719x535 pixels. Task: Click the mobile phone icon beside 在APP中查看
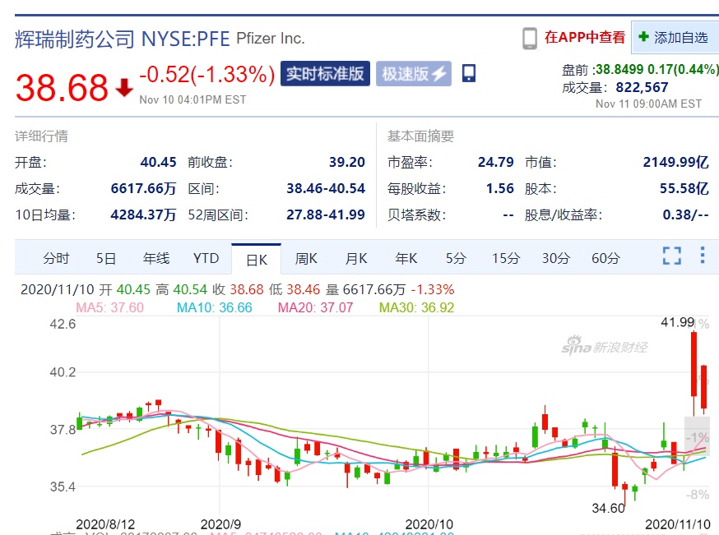[530, 38]
